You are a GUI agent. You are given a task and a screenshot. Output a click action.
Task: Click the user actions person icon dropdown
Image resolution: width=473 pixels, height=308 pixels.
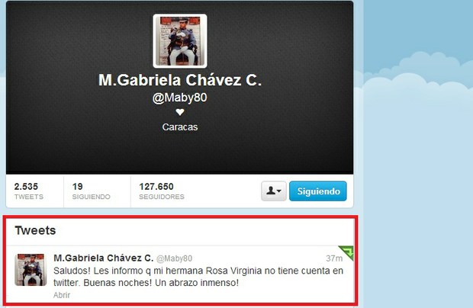(x=274, y=191)
